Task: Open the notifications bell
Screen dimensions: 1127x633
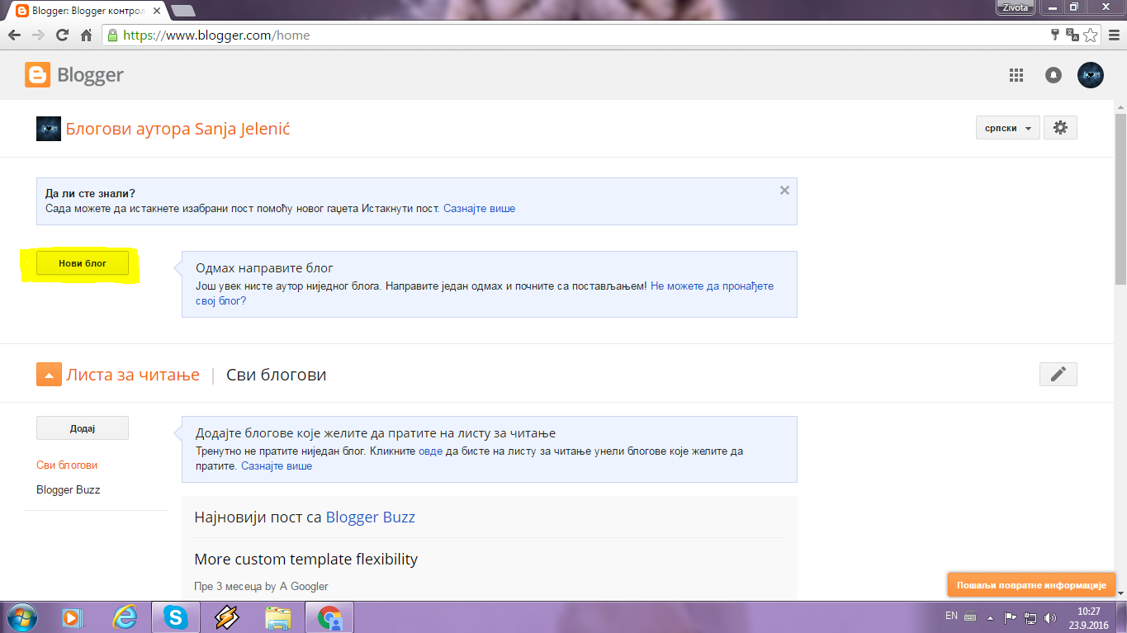Action: point(1054,75)
